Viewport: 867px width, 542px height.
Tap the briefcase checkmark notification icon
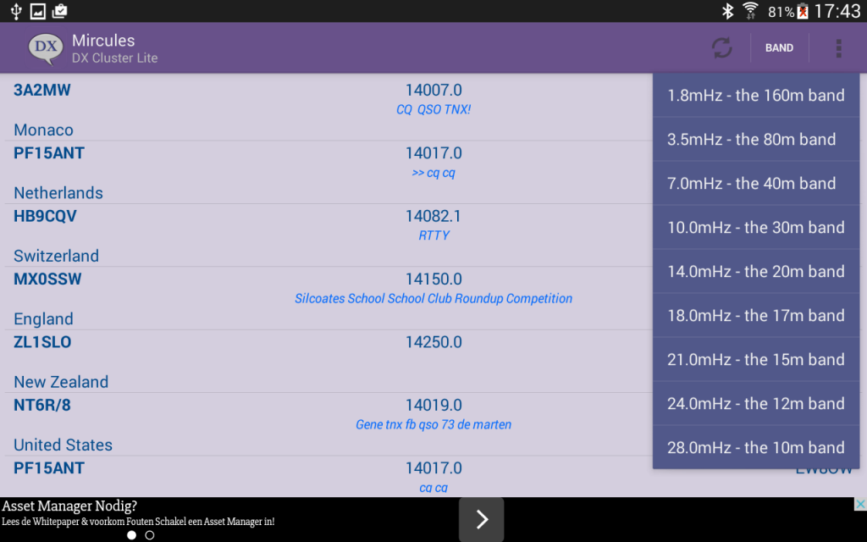tap(59, 11)
